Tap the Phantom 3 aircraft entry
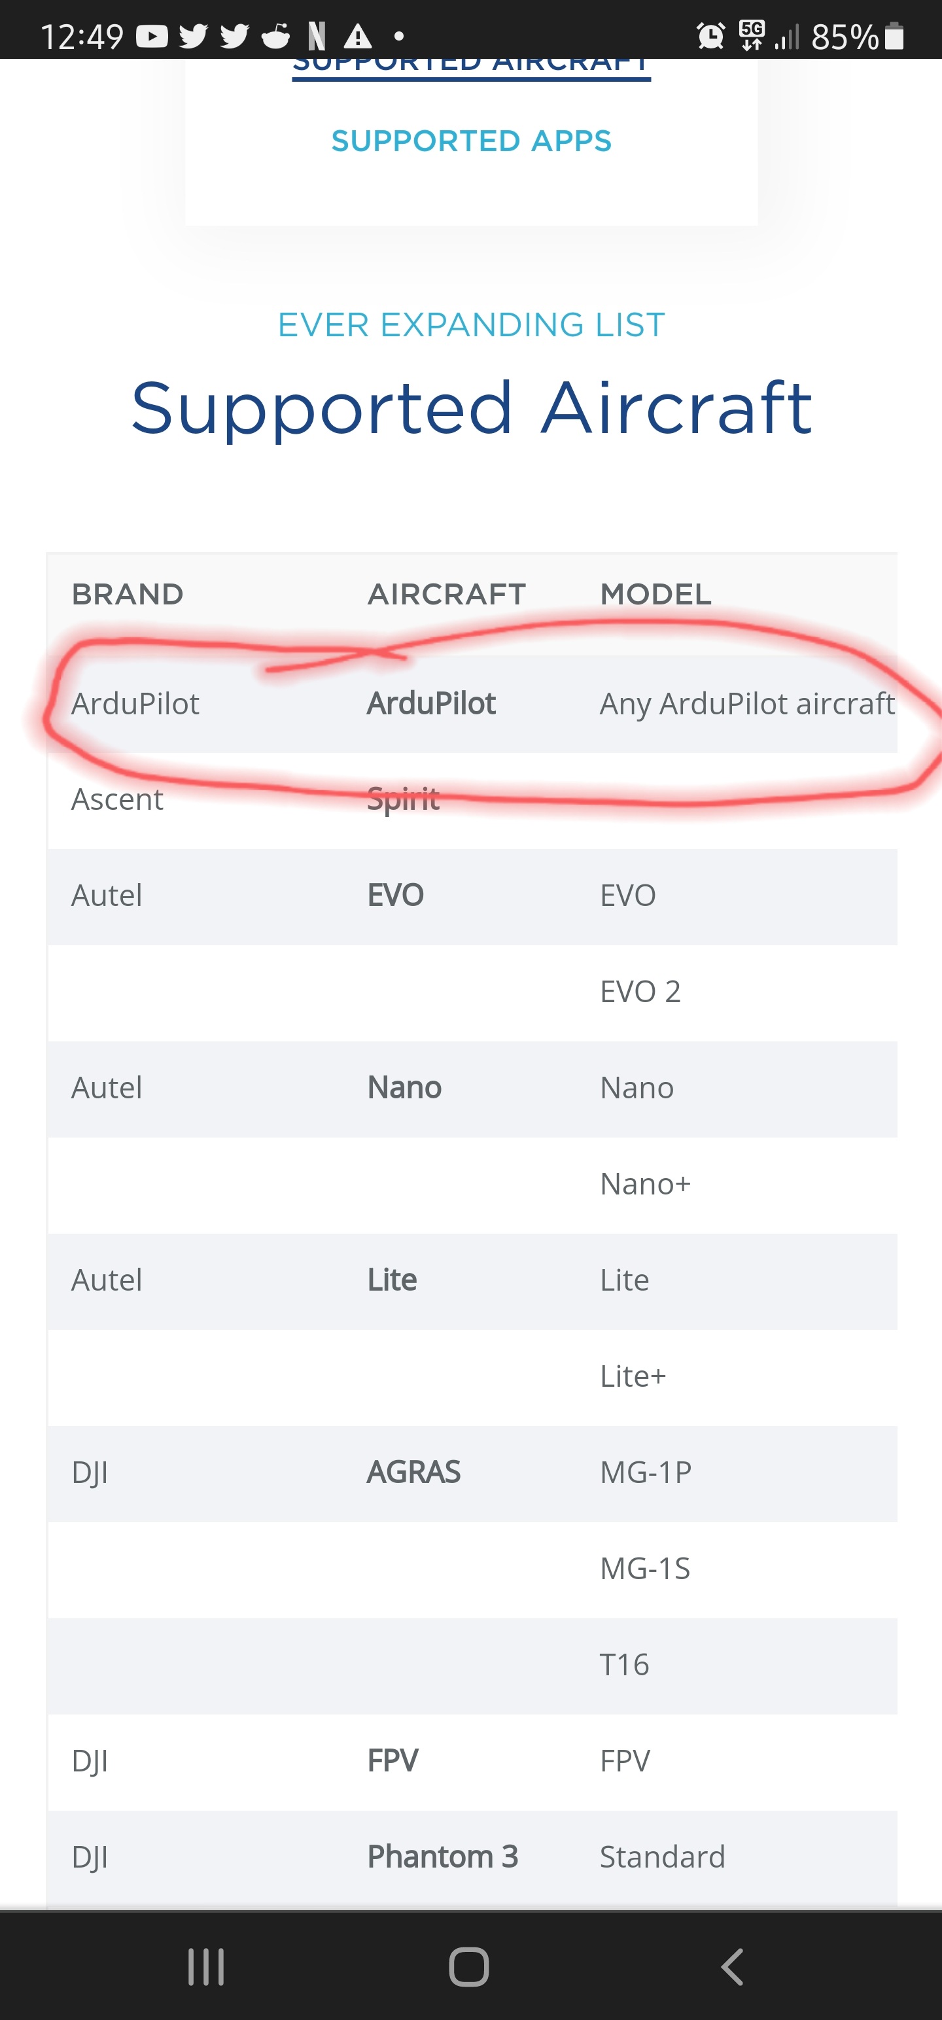This screenshot has height=2020, width=942. point(442,1857)
